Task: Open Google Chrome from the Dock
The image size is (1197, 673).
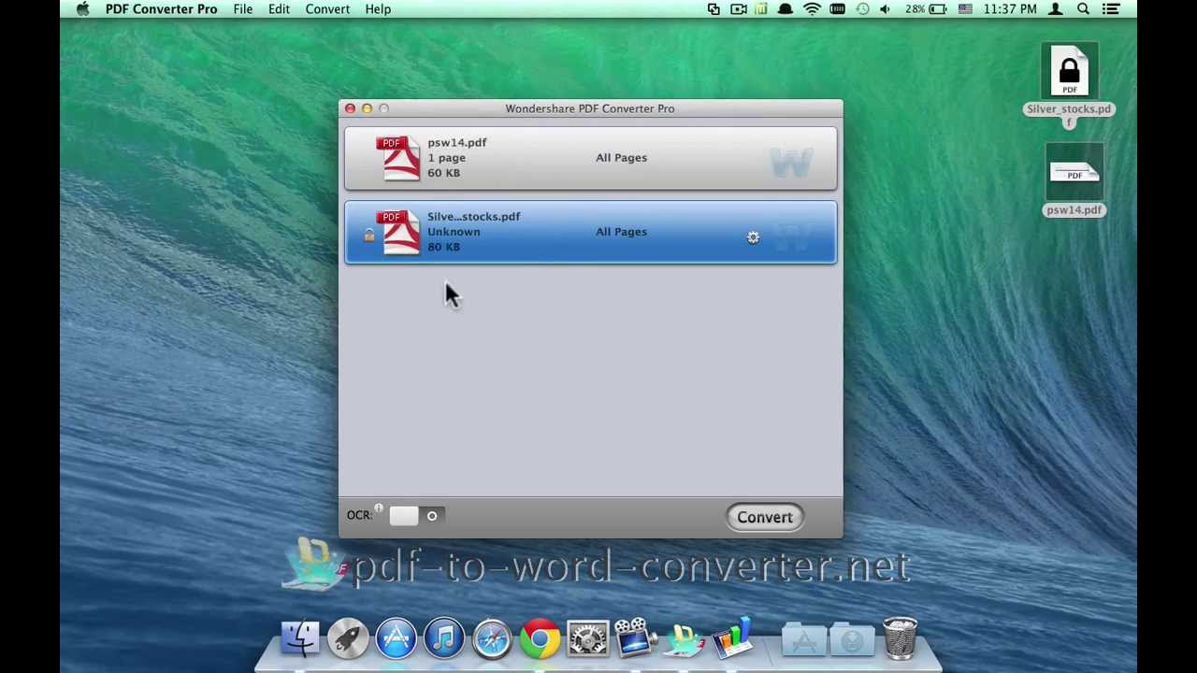Action: click(540, 639)
